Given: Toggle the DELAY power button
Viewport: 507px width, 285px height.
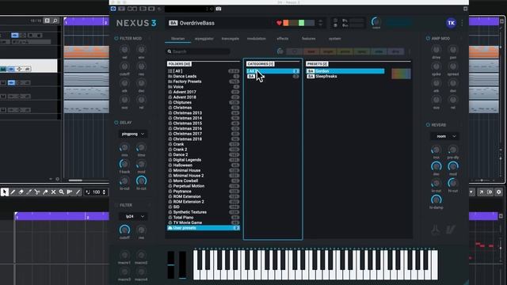Looking at the screenshot, I should point(116,123).
